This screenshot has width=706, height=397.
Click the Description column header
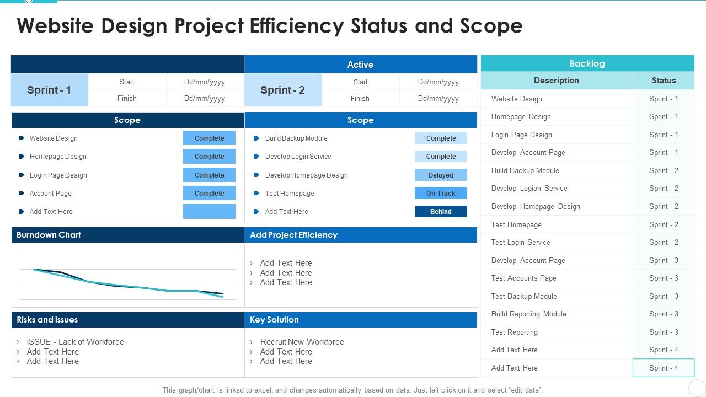pyautogui.click(x=557, y=81)
